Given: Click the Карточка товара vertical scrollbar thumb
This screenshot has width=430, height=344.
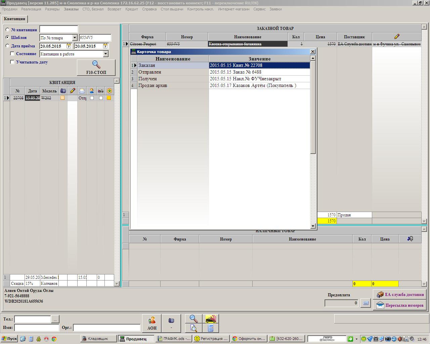Looking at the screenshot, I should 313,107.
